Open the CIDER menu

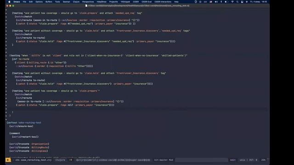point(136,2)
